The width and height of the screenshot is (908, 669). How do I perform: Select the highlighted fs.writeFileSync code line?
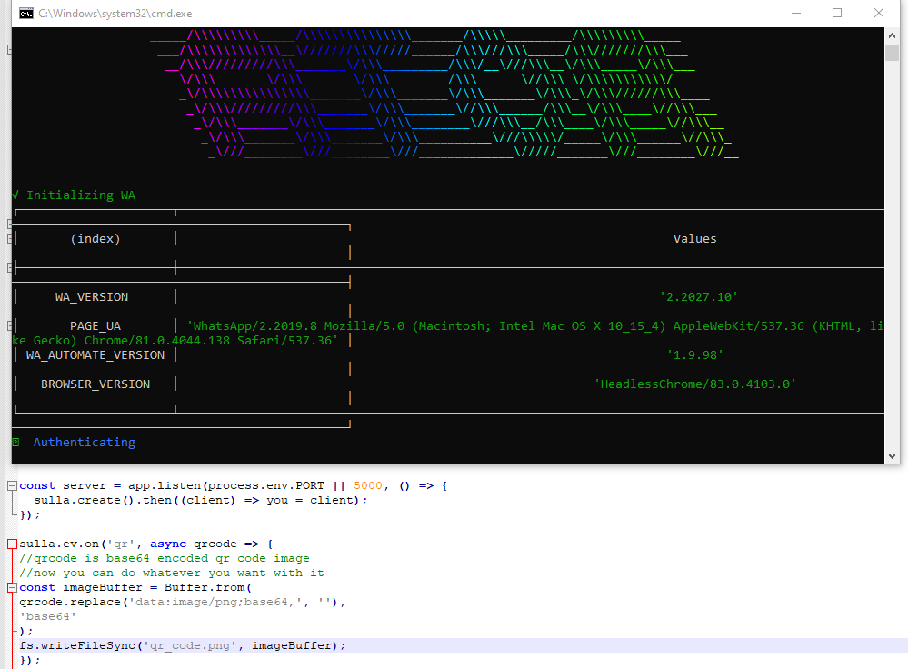pyautogui.click(x=182, y=645)
